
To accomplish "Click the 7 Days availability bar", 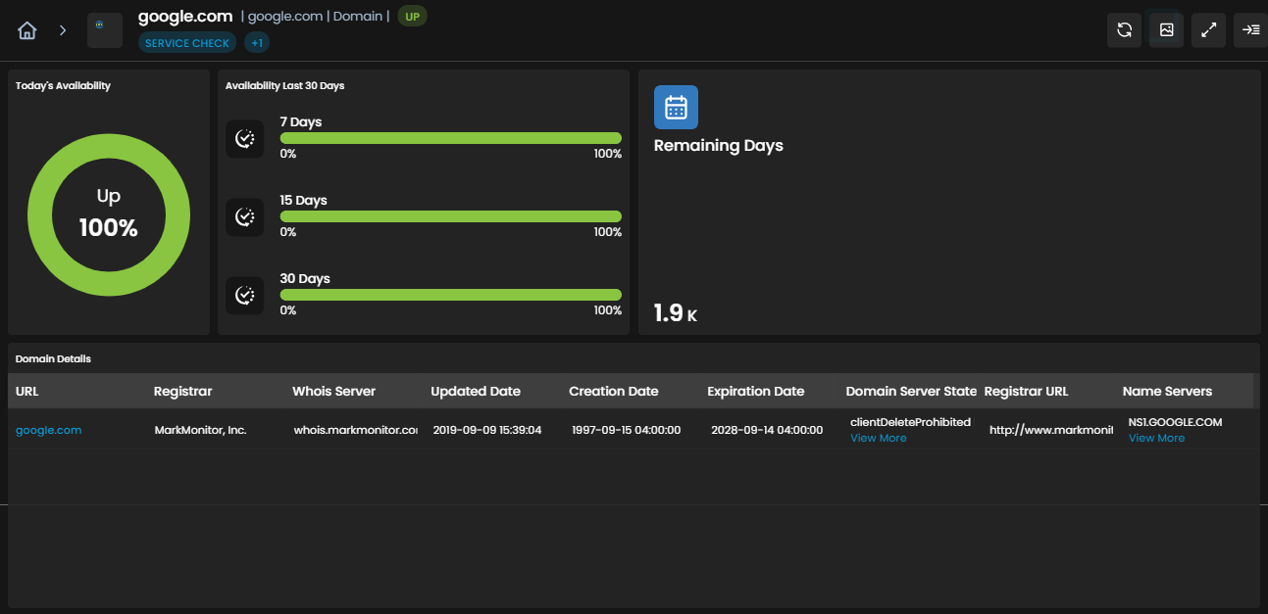I will click(x=451, y=138).
